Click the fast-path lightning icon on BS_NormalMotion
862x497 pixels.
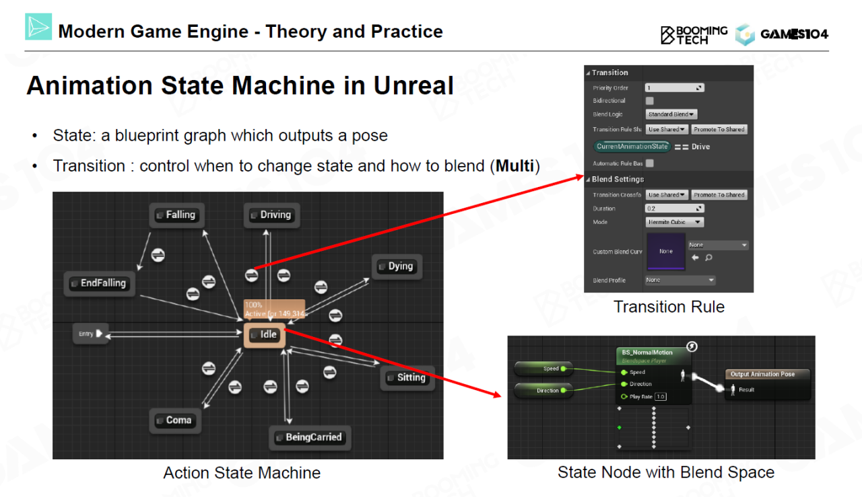pos(691,347)
